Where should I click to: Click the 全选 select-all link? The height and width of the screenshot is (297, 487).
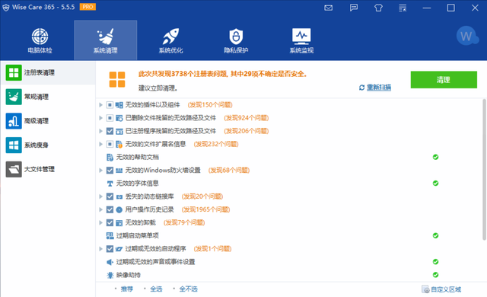[156, 289]
